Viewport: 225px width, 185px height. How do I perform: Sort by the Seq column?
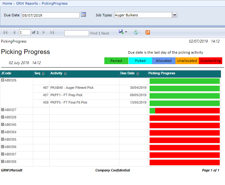43,74
